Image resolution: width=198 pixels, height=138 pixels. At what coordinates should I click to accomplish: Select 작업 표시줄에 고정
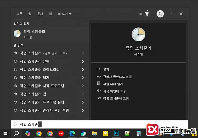pos(116,98)
